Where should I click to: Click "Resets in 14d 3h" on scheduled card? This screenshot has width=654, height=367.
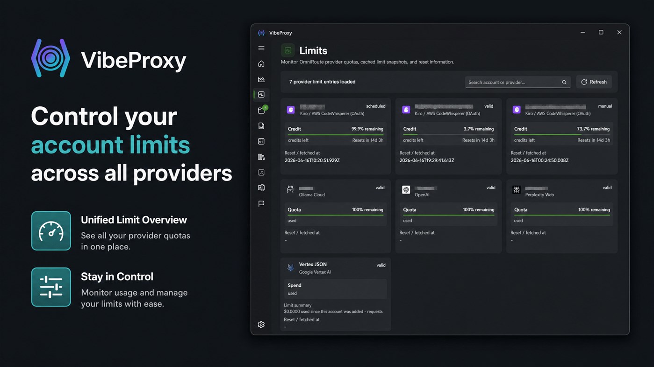(368, 140)
